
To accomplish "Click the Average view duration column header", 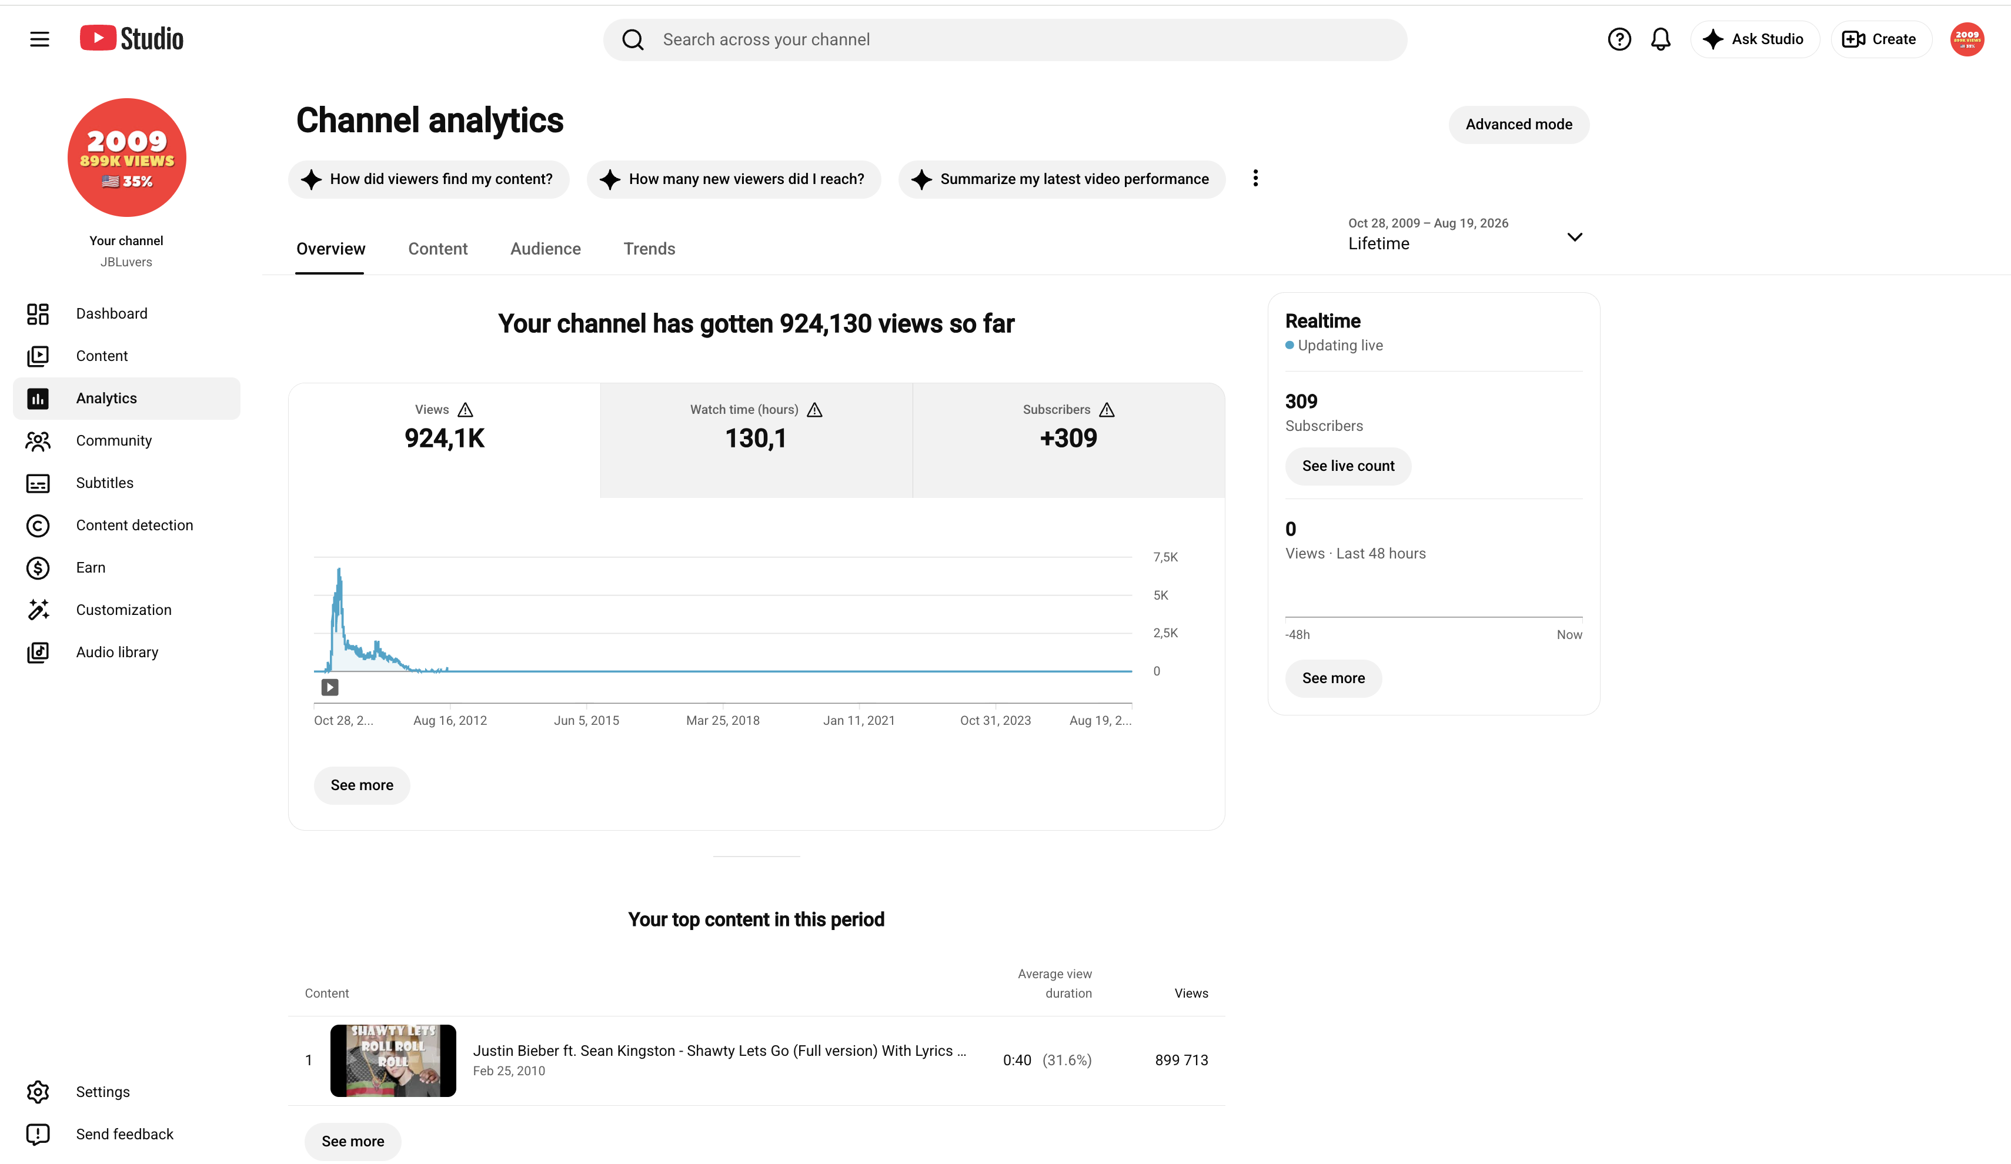I will point(1054,984).
